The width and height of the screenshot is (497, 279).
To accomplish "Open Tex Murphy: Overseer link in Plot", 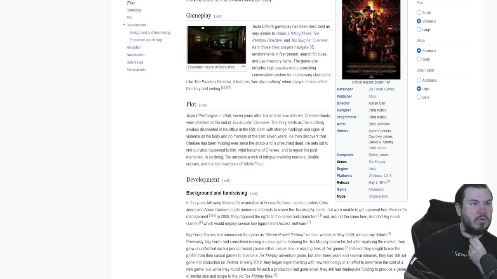I will [x=250, y=122].
